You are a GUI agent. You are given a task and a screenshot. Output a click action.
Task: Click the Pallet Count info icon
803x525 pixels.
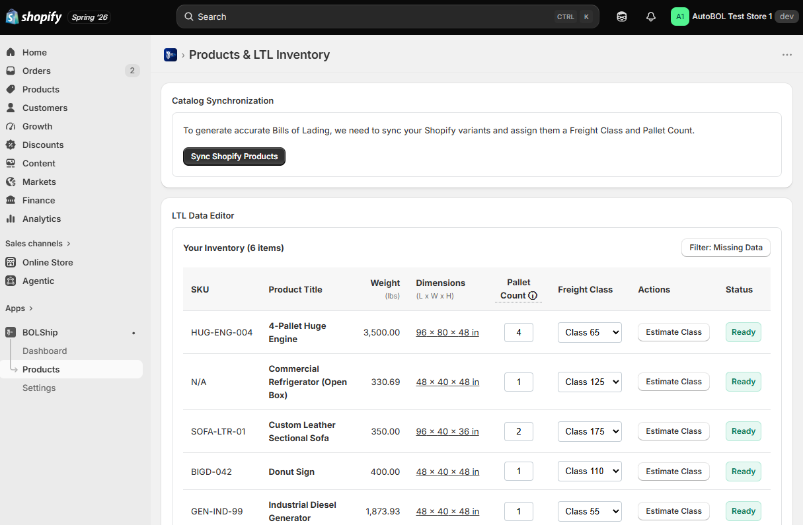(x=533, y=296)
